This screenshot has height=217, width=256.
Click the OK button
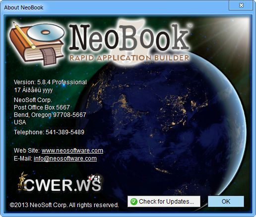226,201
